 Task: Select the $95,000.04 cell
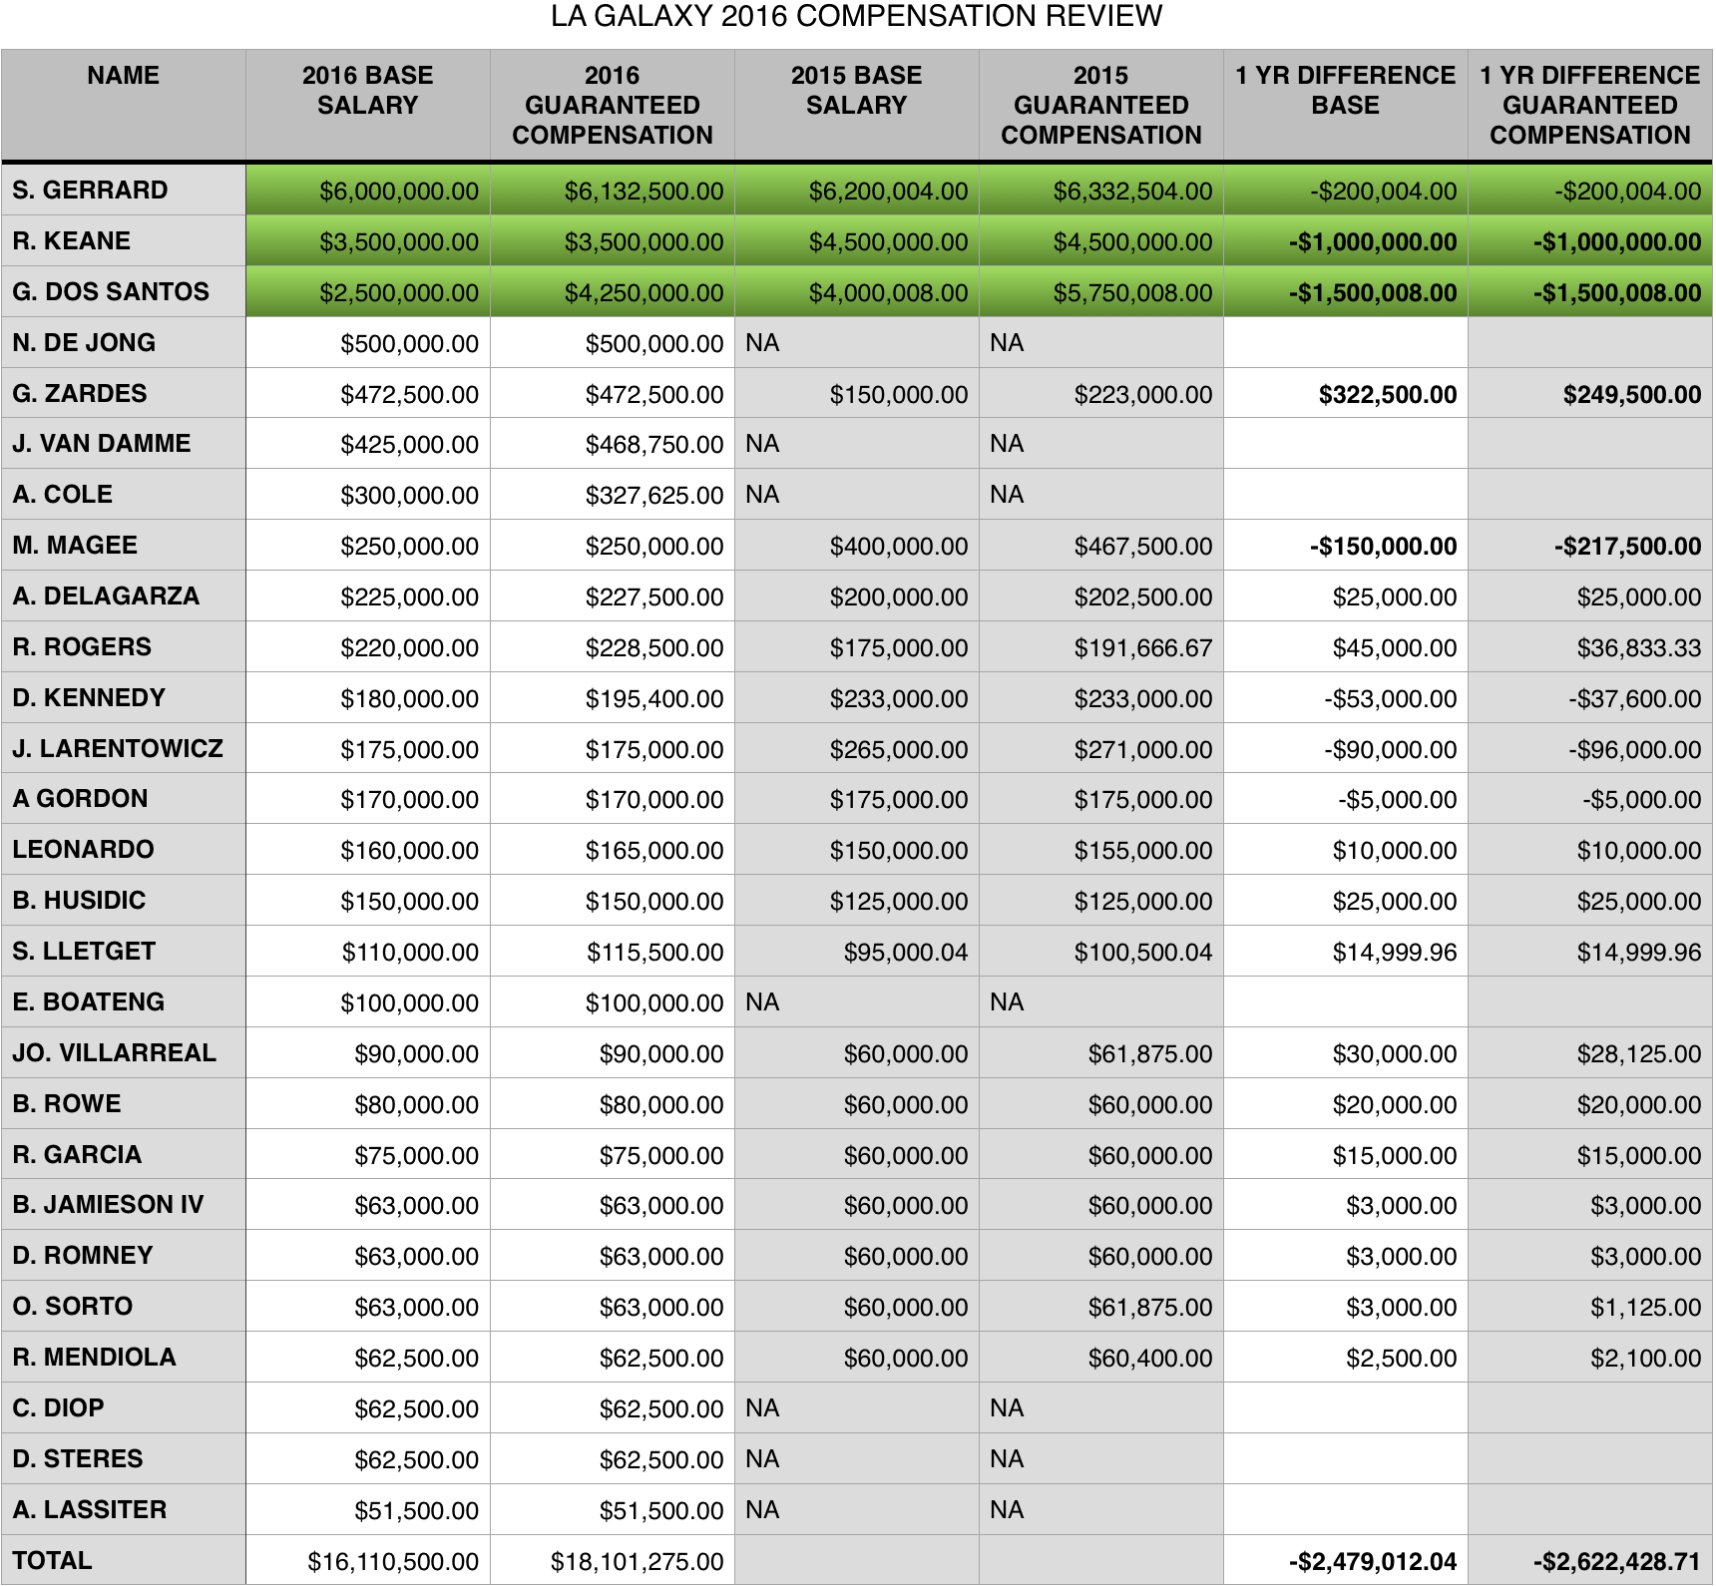coord(857,951)
